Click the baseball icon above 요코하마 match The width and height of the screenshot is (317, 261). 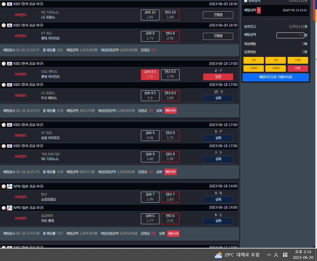coord(4,208)
